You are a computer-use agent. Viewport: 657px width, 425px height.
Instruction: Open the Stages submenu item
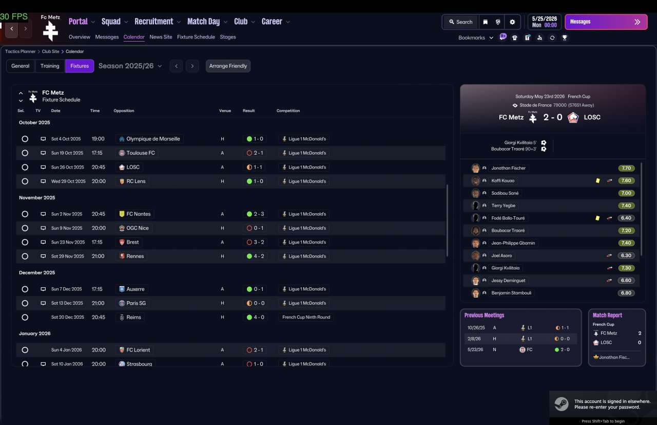(228, 37)
